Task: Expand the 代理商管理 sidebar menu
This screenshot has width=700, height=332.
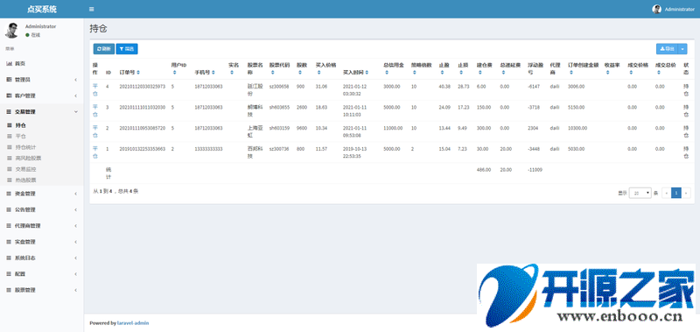Action: [x=41, y=226]
